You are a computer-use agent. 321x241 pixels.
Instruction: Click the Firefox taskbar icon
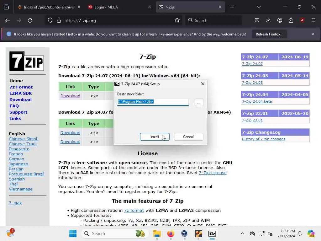coord(171,233)
